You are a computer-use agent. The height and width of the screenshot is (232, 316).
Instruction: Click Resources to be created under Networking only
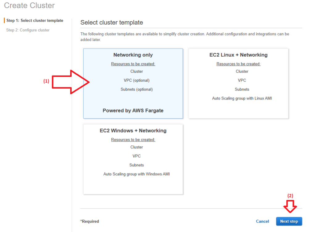[133, 64]
